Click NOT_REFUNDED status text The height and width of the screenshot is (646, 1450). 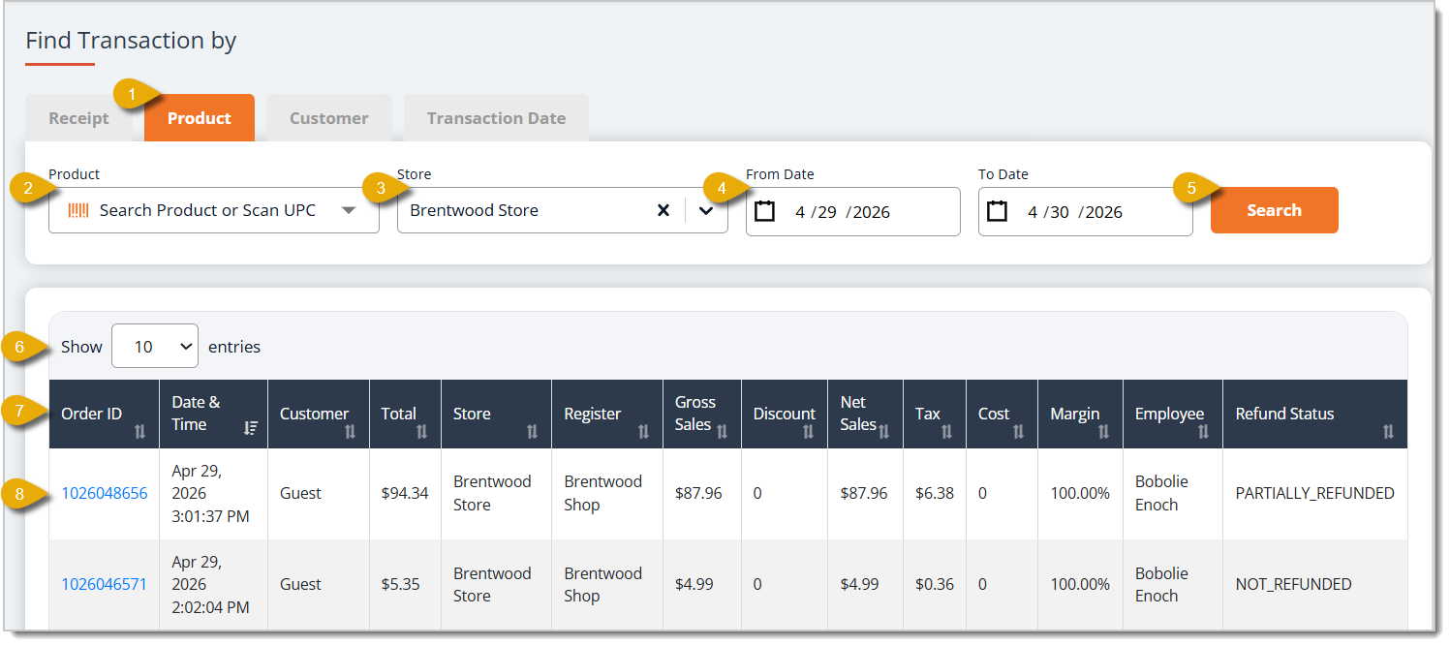(x=1293, y=584)
